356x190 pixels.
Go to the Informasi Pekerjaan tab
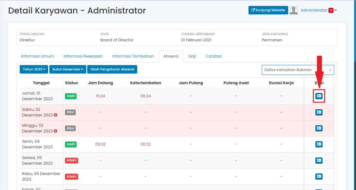click(83, 56)
